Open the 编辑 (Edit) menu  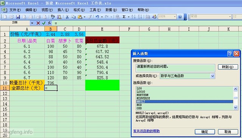click(x=31, y=10)
